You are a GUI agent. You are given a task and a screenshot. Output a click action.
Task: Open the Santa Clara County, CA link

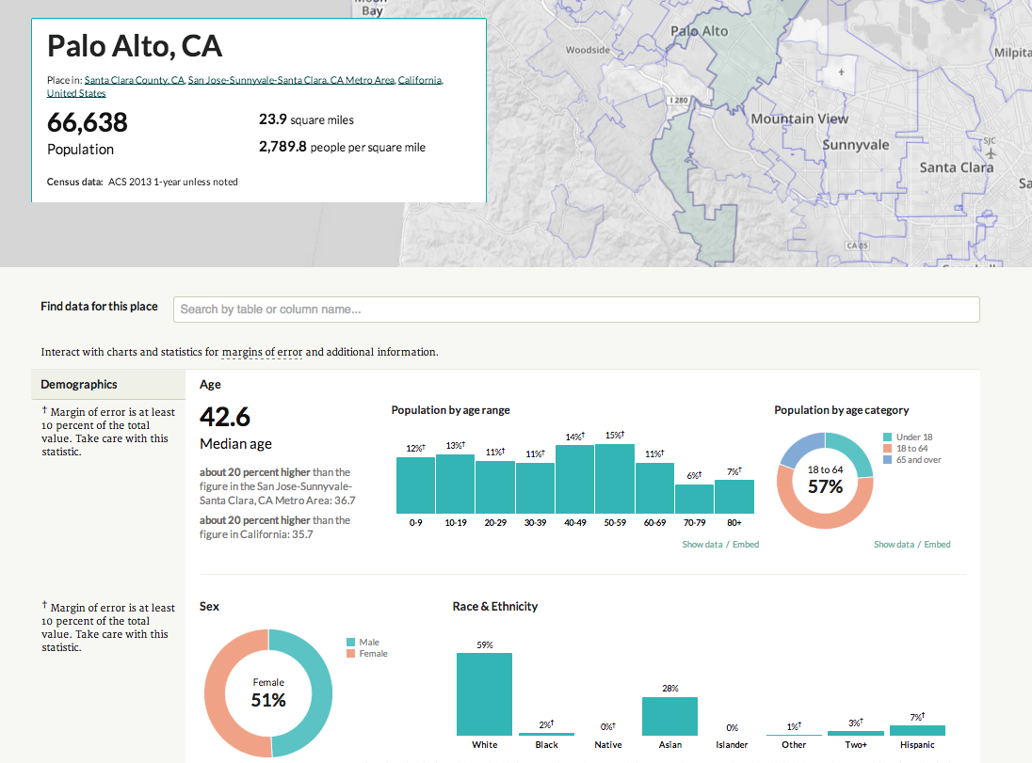click(x=135, y=80)
